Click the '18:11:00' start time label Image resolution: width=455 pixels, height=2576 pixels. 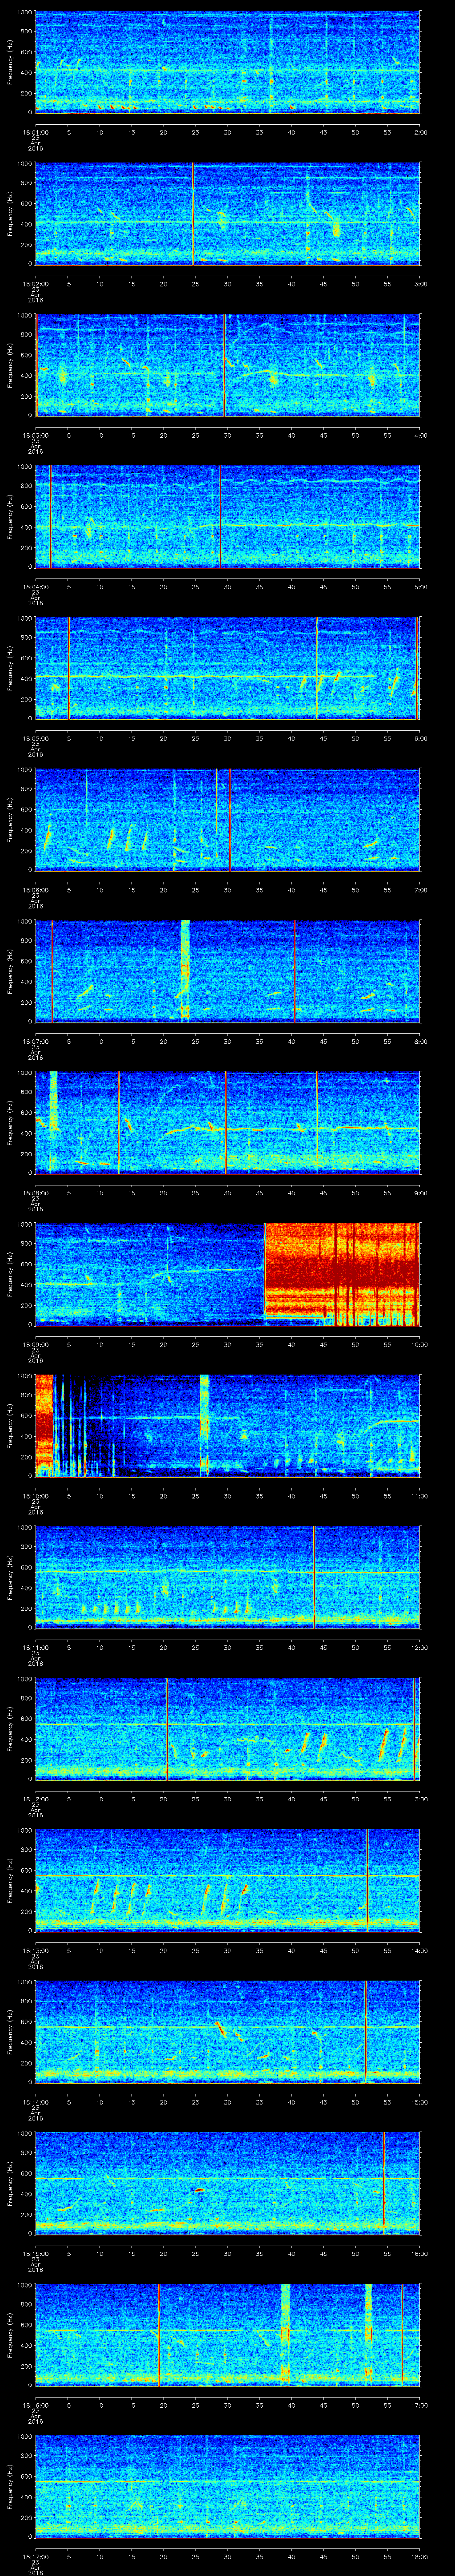coord(35,1647)
